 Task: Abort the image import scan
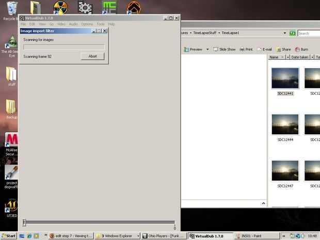92,56
